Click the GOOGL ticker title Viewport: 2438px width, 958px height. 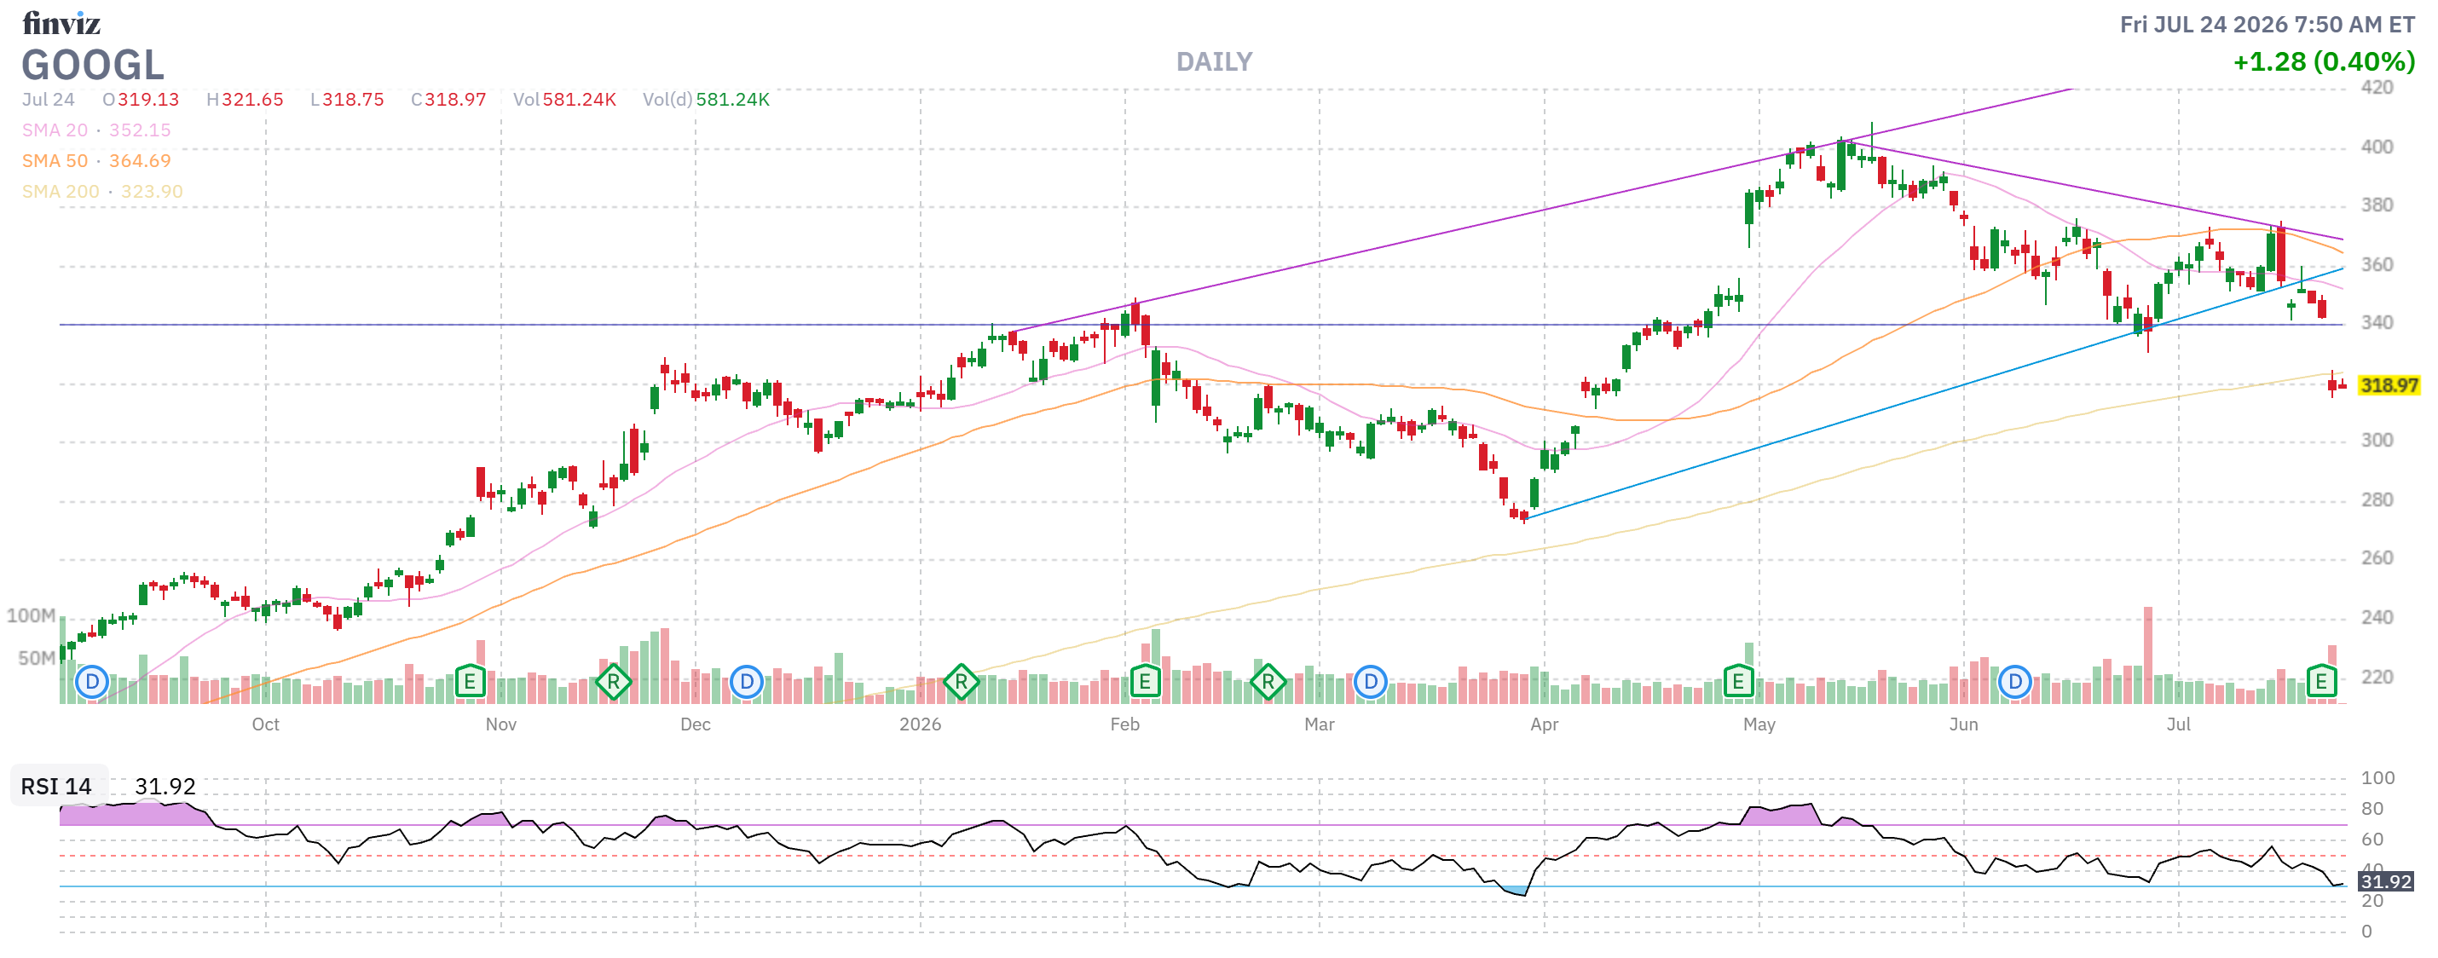[93, 66]
